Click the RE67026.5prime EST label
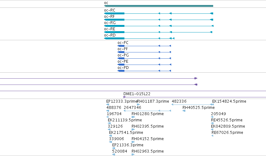The image size is (266, 156). tap(227, 133)
